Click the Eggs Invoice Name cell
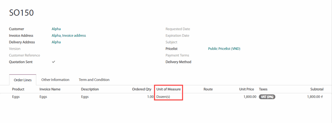This screenshot has width=332, height=123. coord(43,97)
